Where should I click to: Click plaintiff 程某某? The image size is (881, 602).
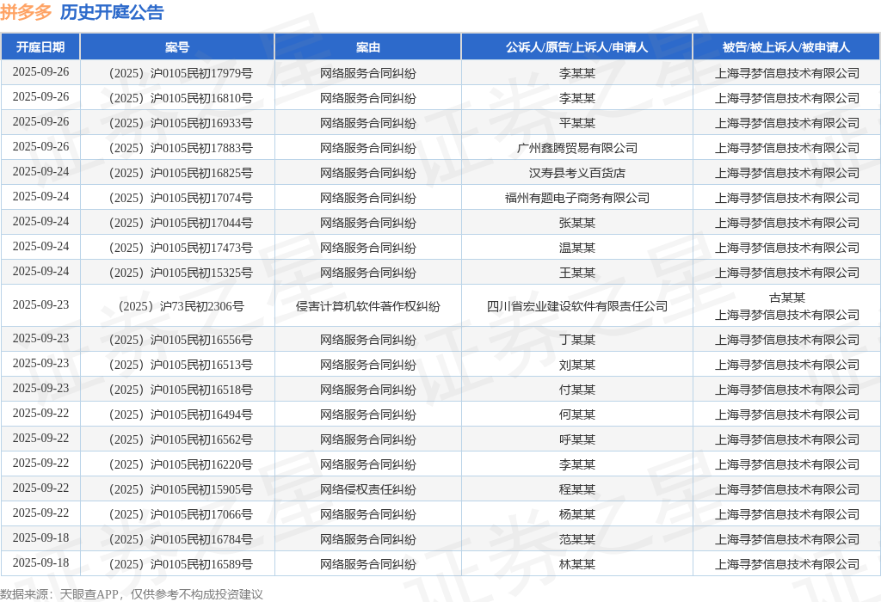click(x=577, y=489)
